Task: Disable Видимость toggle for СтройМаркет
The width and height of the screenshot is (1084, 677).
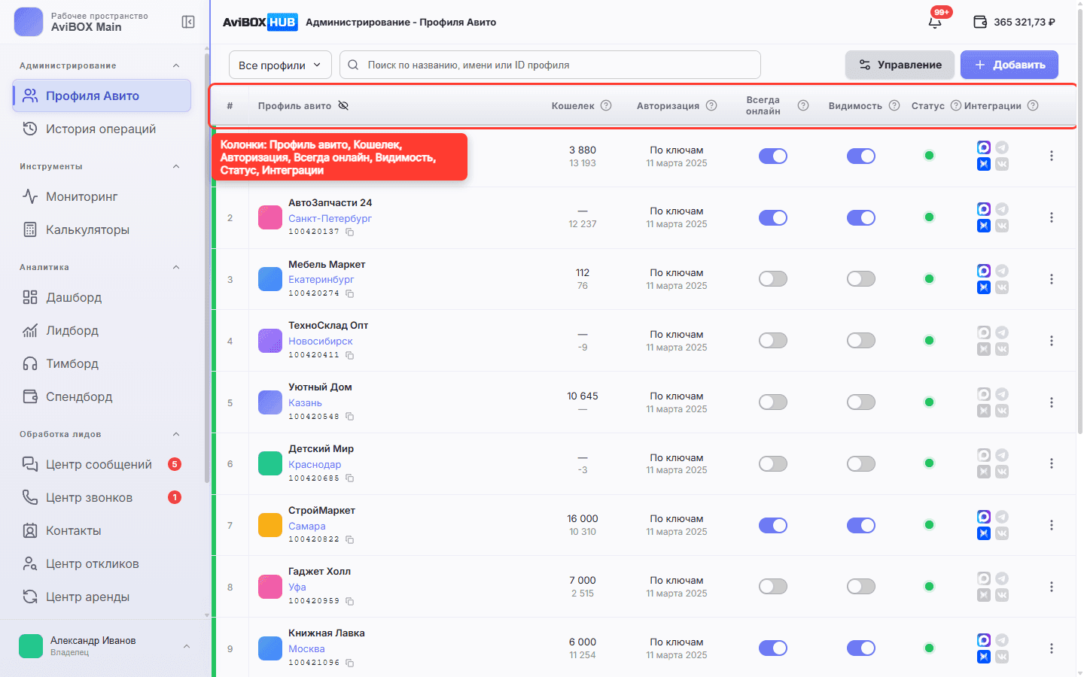Action: tap(861, 525)
